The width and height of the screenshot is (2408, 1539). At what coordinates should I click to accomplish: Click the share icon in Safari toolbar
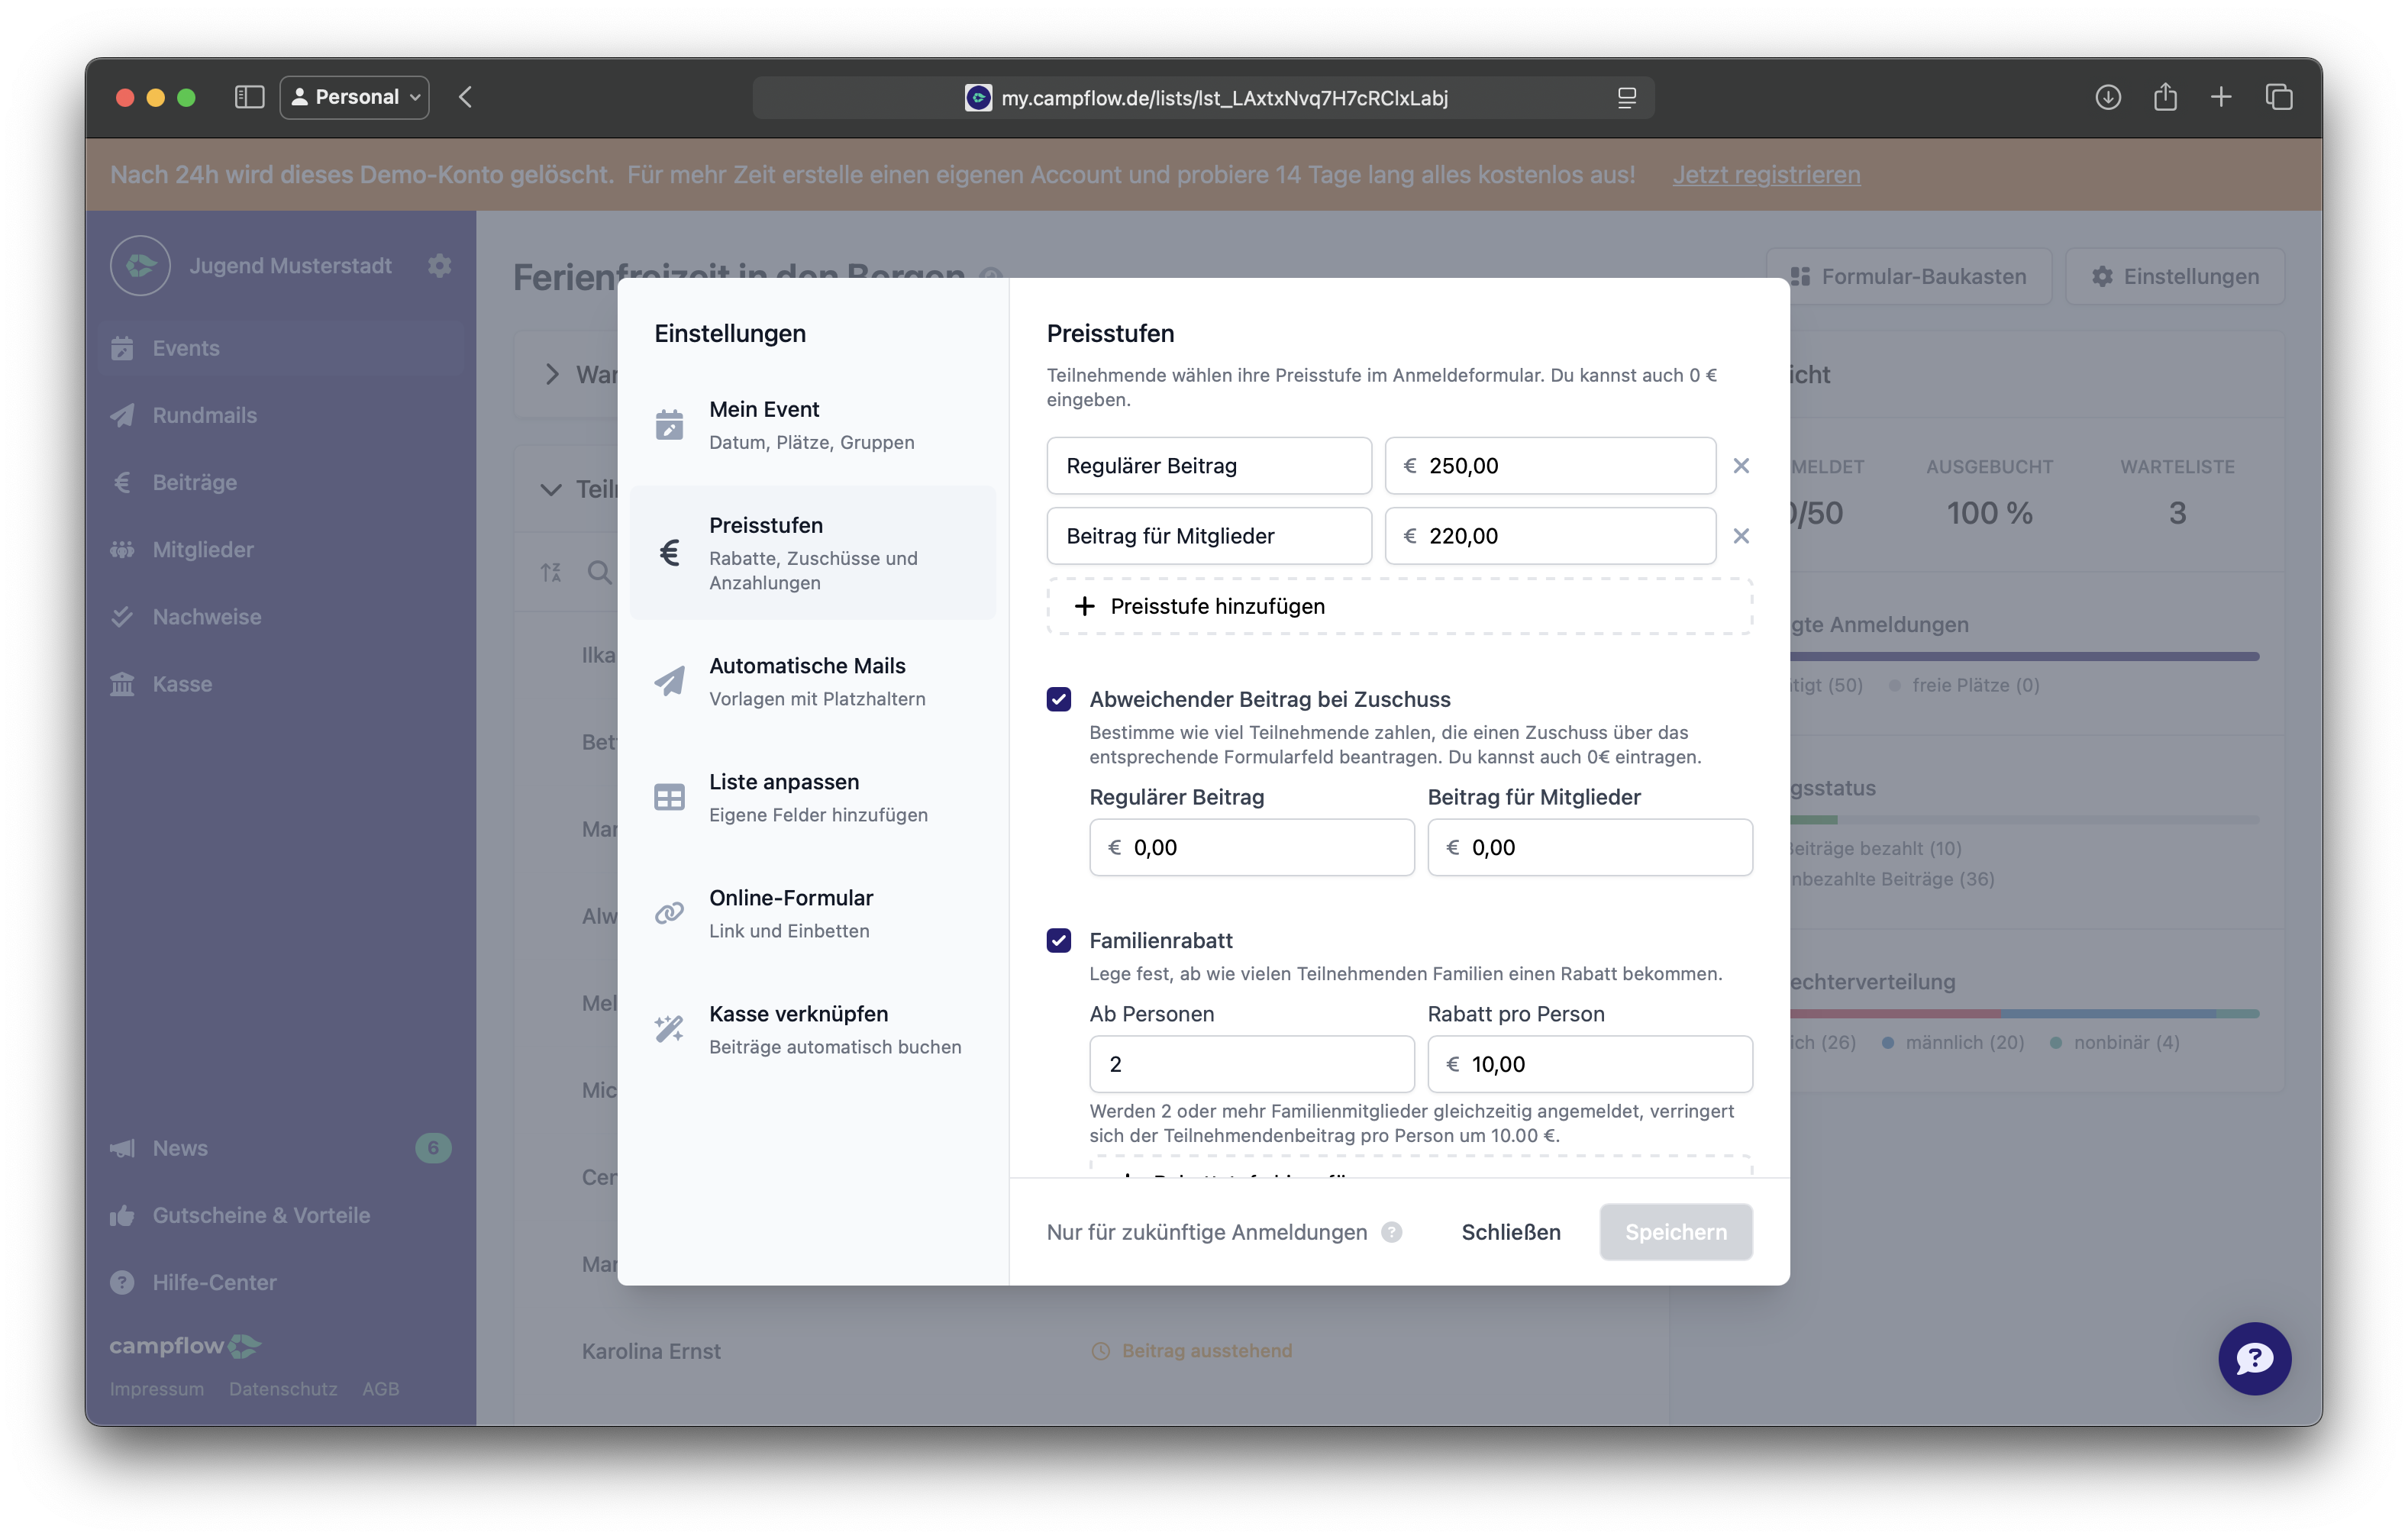(2165, 97)
